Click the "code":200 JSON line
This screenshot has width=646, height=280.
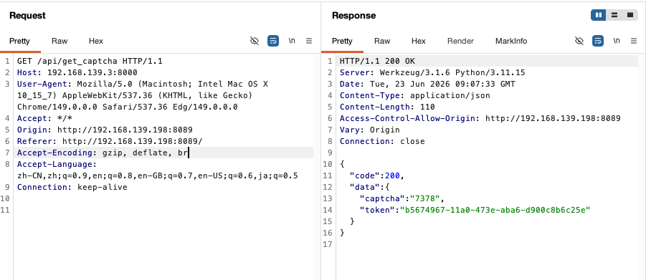[377, 176]
